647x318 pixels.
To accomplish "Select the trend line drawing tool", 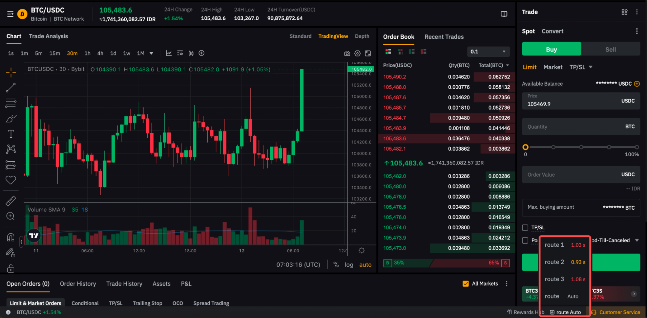I will (11, 88).
